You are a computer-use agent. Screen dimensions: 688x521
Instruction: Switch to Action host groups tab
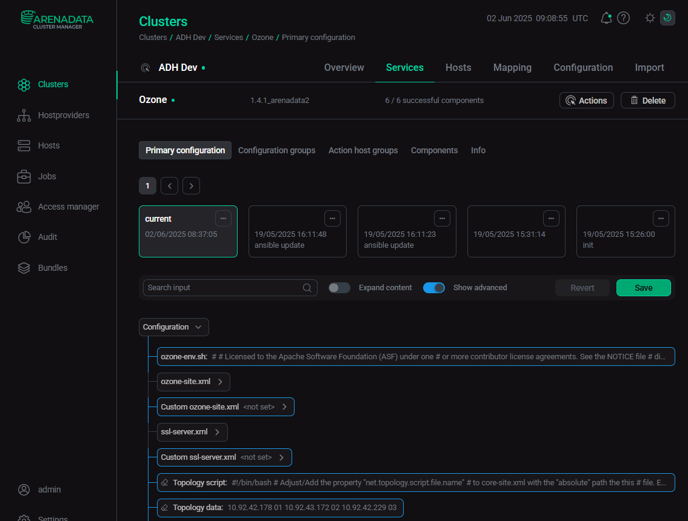coord(363,150)
